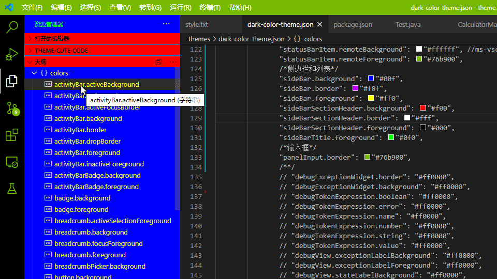Open the 终端(T) menu
Viewport: 497px width, 279px height.
click(x=210, y=7)
